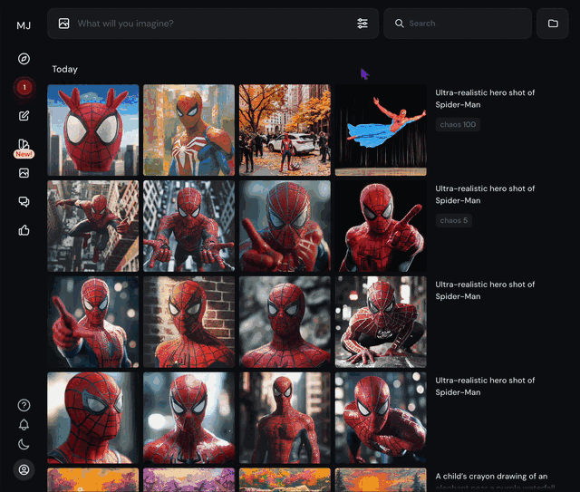Open the image gallery icon in sidebar
Screen dimensions: 580x492
tap(24, 173)
